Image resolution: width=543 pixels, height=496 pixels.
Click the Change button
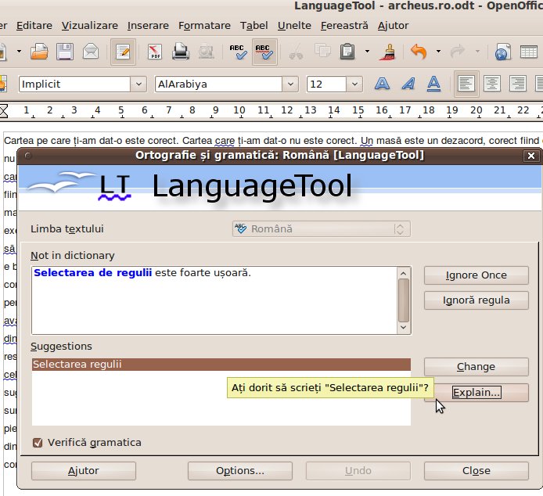pyautogui.click(x=476, y=367)
